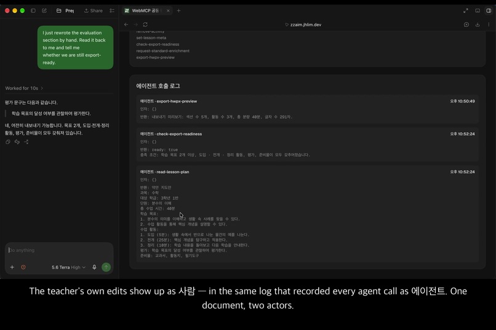Click the add-to-chat plus bubble icon
496x330 pixels.
click(466, 25)
